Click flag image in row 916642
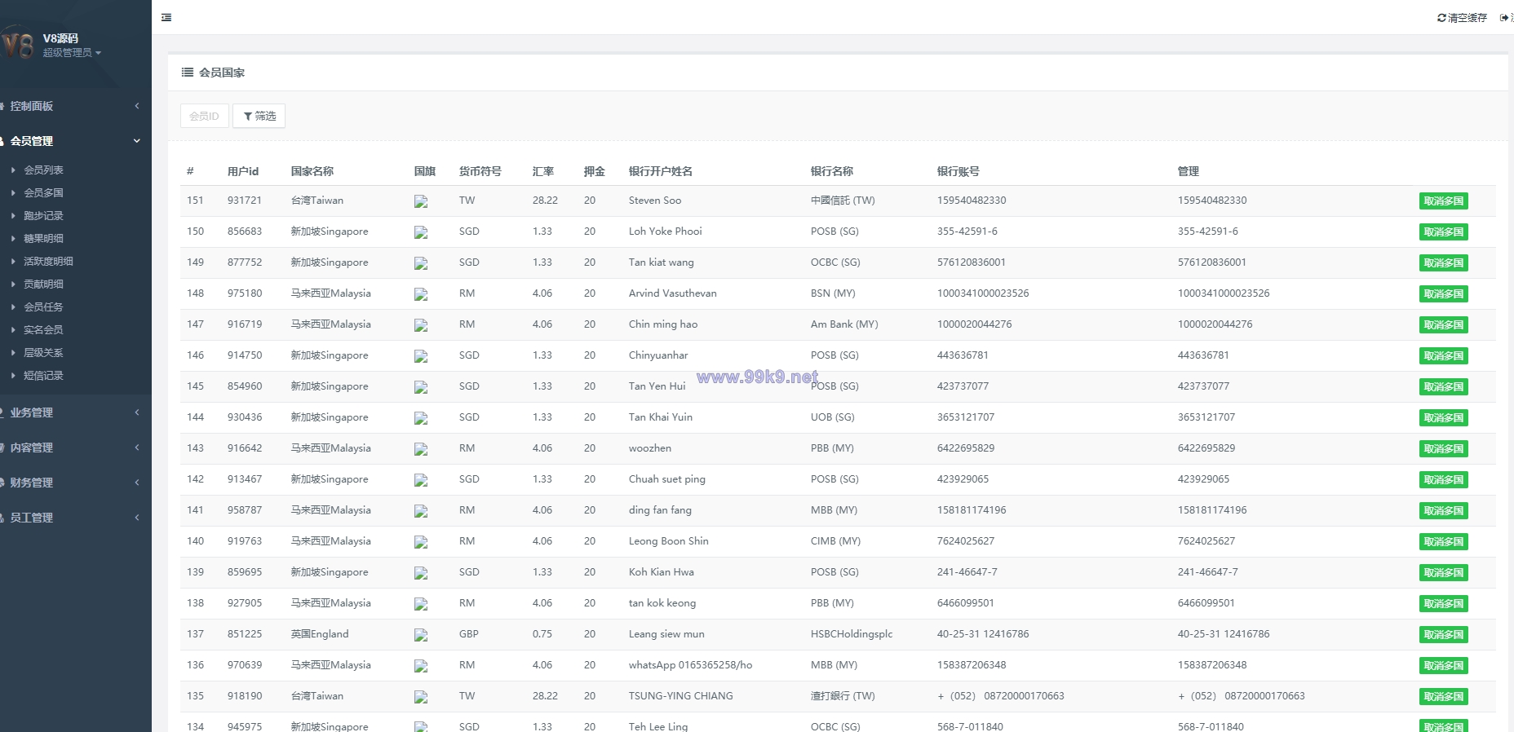The height and width of the screenshot is (732, 1514). tap(421, 449)
